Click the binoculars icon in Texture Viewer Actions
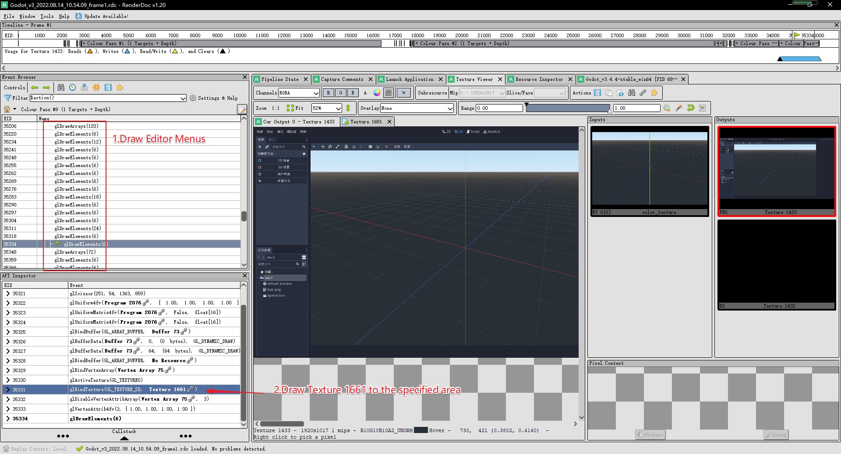The width and height of the screenshot is (841, 454). [632, 93]
